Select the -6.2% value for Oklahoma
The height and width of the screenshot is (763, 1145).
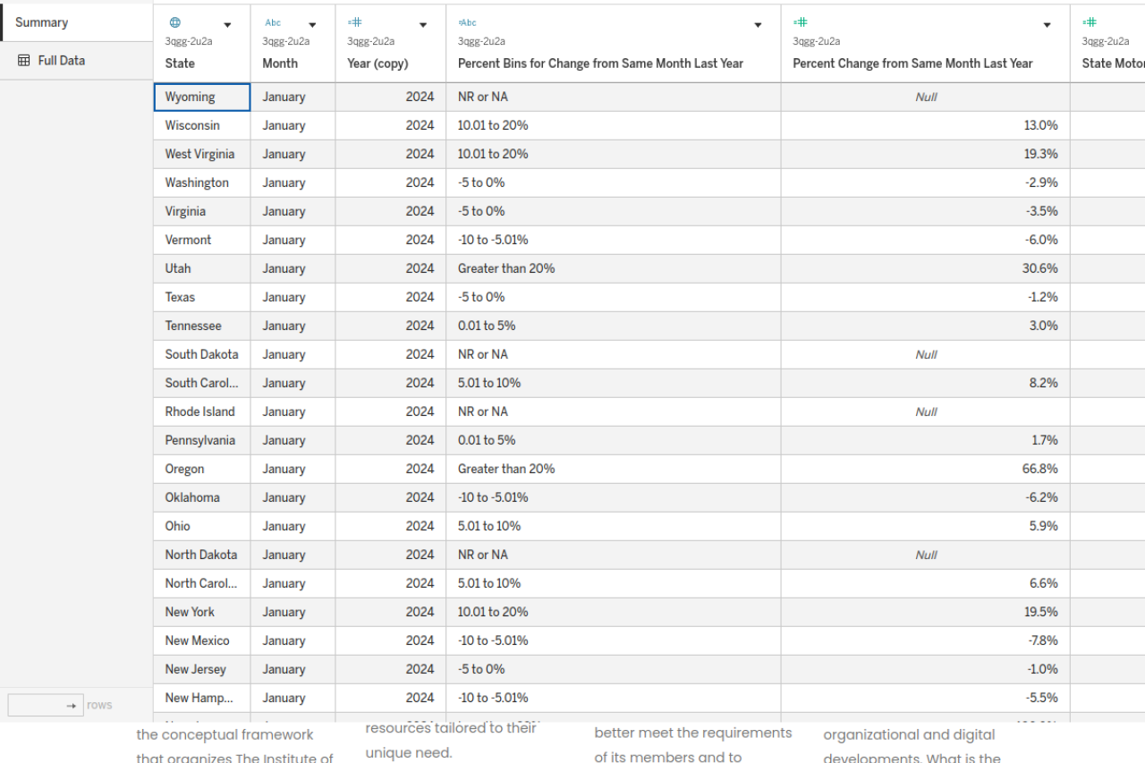pos(1041,497)
